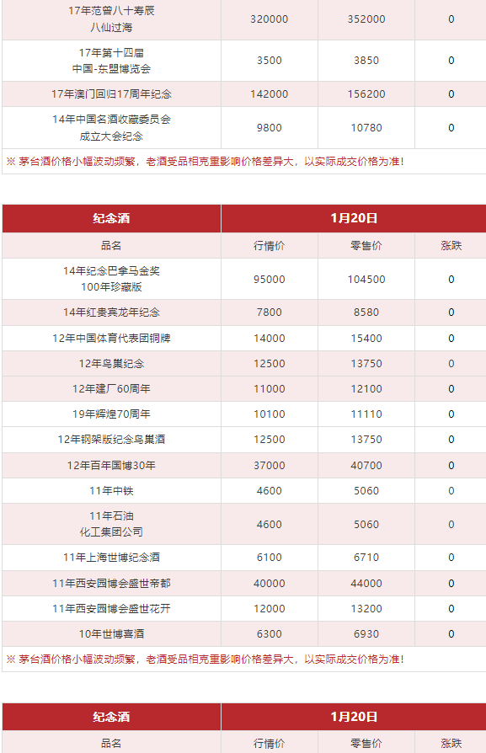486x753 pixels.
Task: Select the 10年世博喜酒 row name
Action: pyautogui.click(x=111, y=634)
